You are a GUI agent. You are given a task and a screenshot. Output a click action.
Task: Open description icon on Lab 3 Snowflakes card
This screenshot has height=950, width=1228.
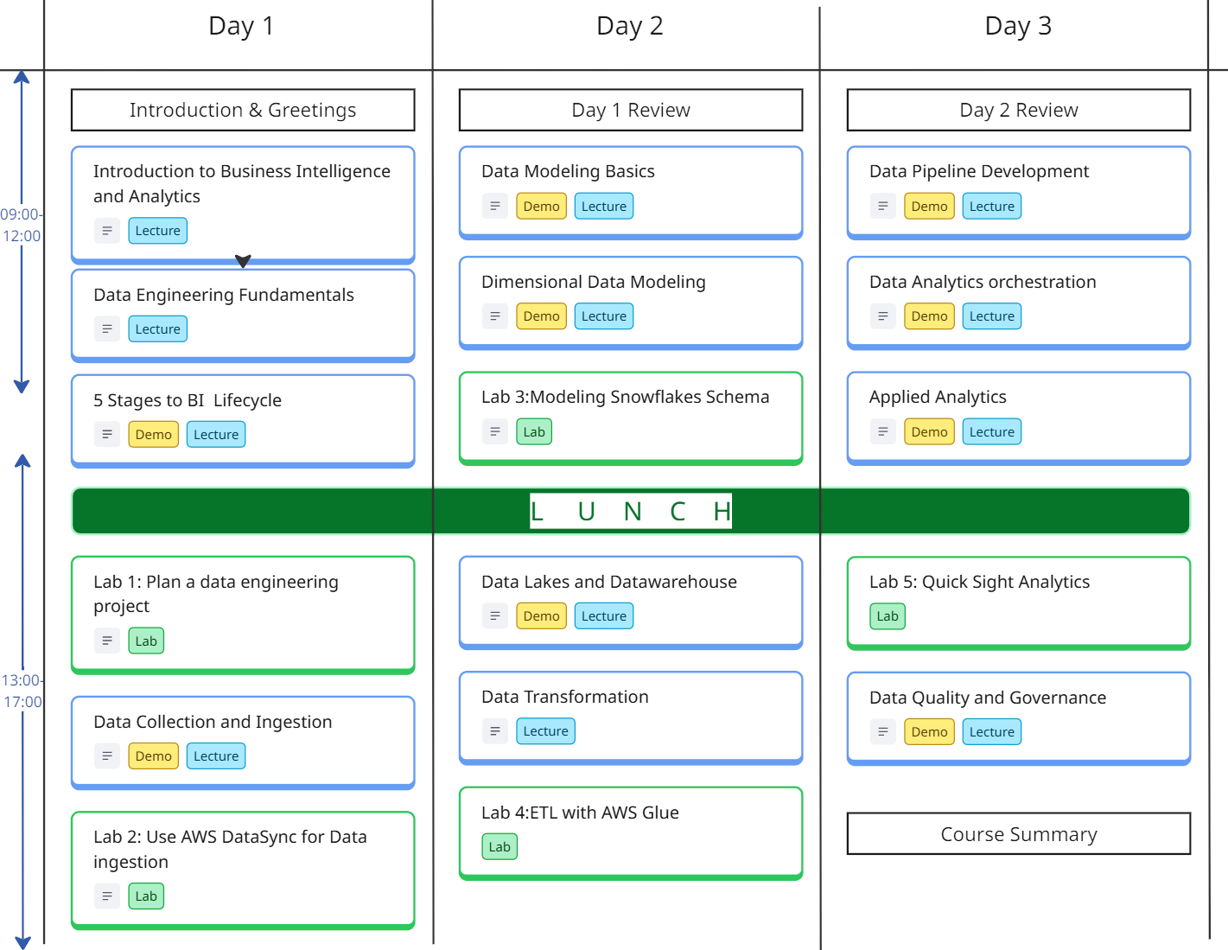coord(494,431)
